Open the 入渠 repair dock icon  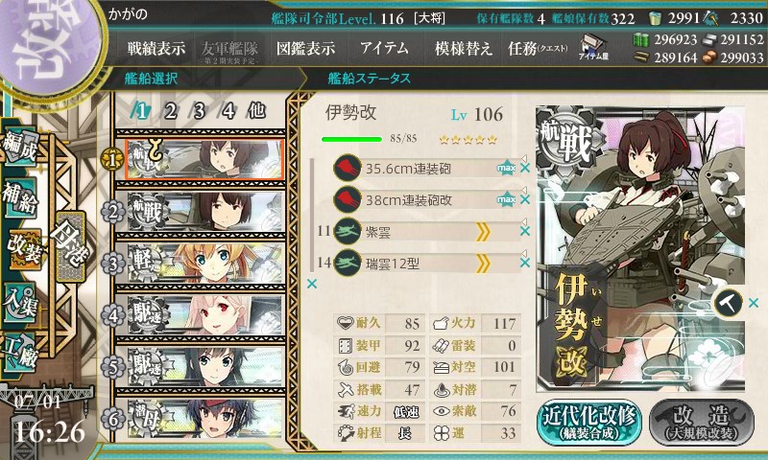[x=19, y=303]
